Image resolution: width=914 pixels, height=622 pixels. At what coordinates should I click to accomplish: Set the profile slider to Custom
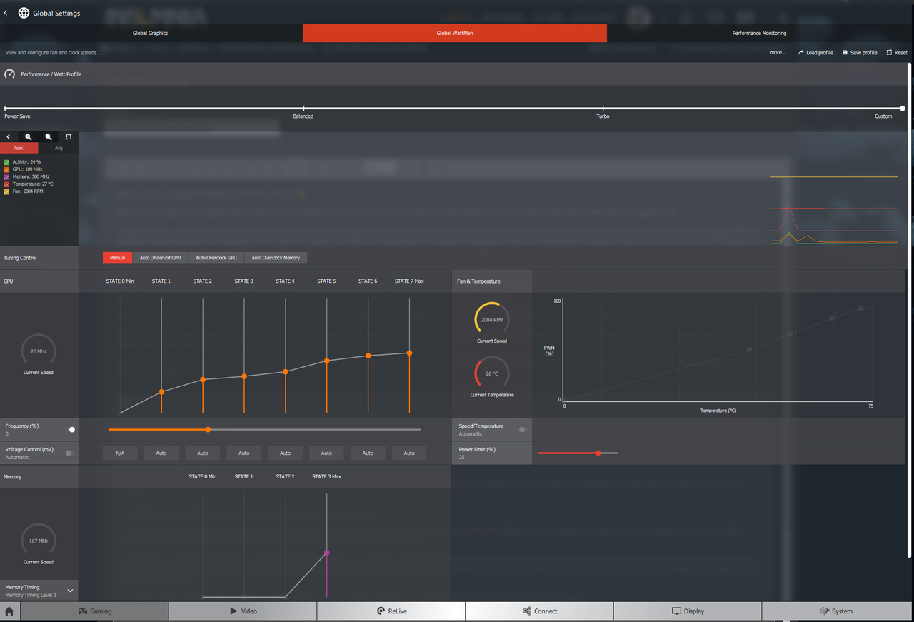click(x=903, y=109)
